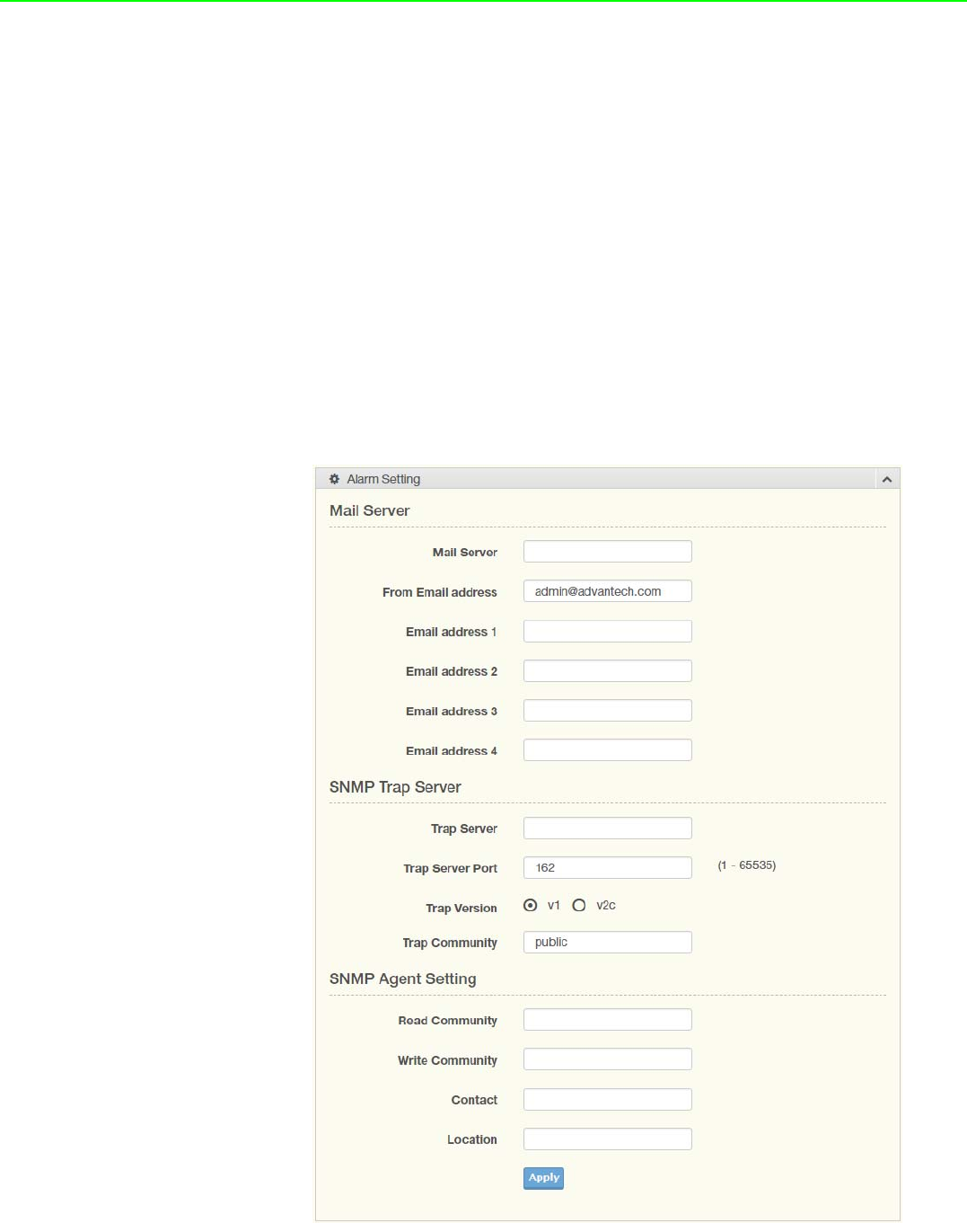Screen dimensions: 967x1223
Task: Click the Trap Community field
Action: click(608, 942)
